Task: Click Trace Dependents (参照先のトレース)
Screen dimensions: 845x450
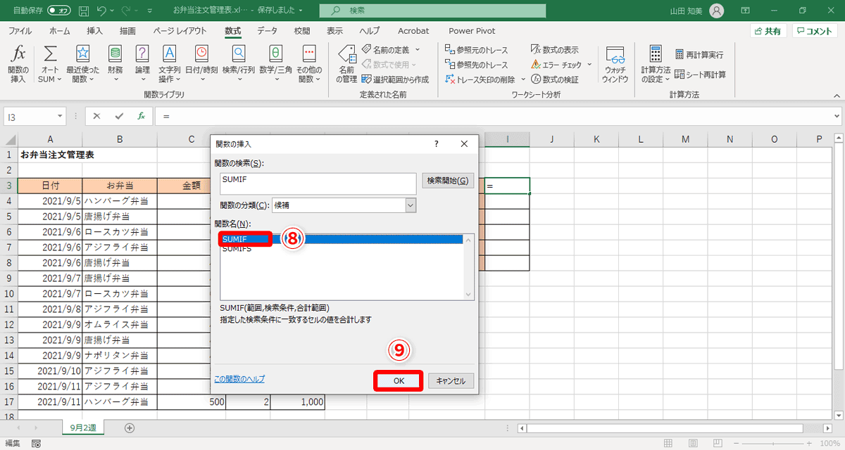Action: (x=476, y=65)
